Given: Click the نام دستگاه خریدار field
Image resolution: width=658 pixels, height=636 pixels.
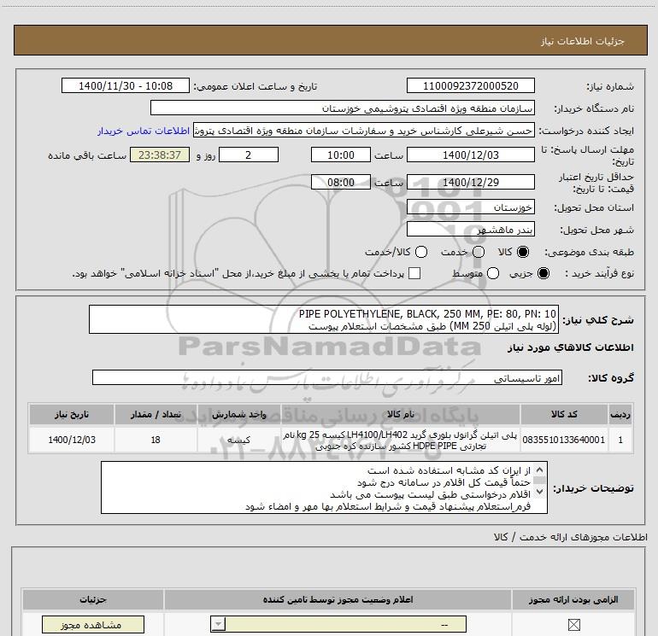Looking at the screenshot, I should click(x=343, y=108).
